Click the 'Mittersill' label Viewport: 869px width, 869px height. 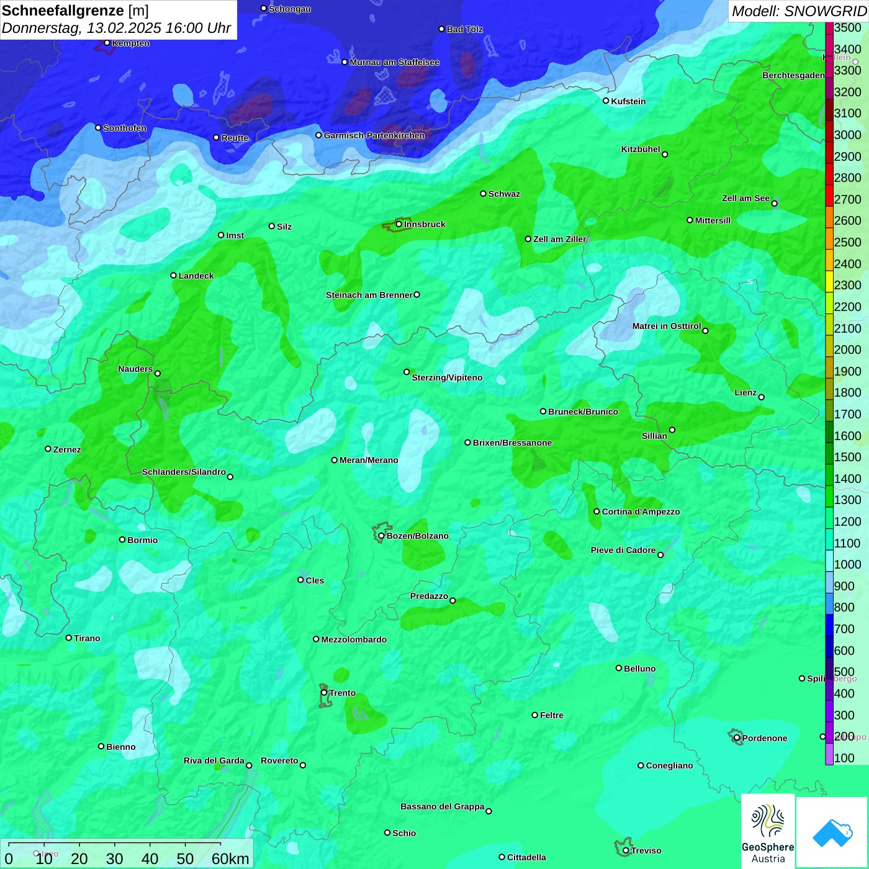coord(713,220)
